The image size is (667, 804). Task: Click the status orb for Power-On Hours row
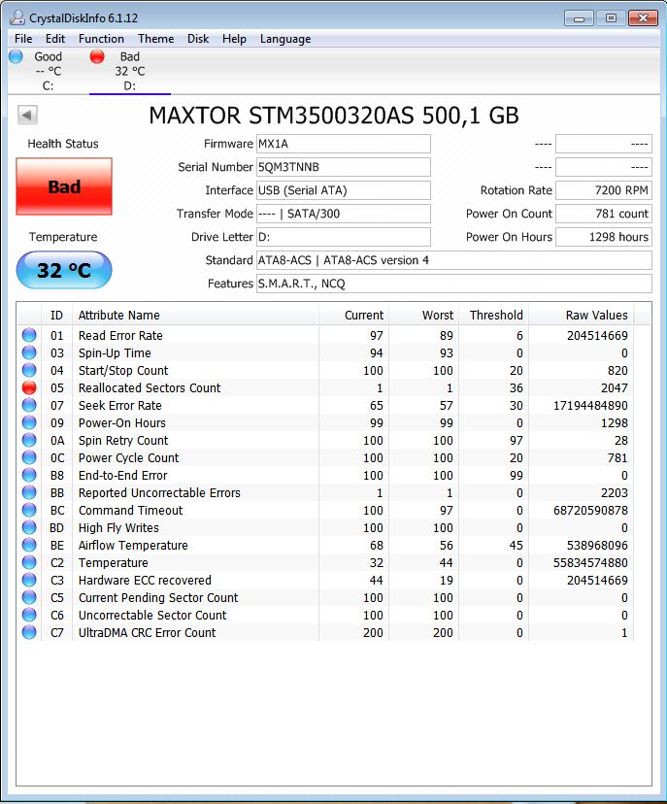click(29, 422)
